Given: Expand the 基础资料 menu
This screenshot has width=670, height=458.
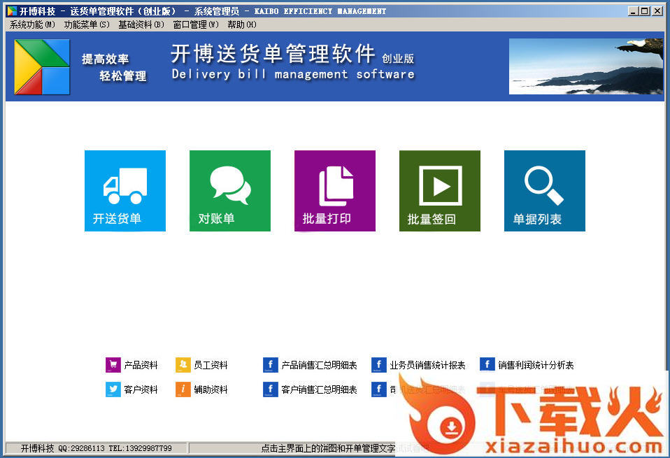Looking at the screenshot, I should pyautogui.click(x=141, y=24).
